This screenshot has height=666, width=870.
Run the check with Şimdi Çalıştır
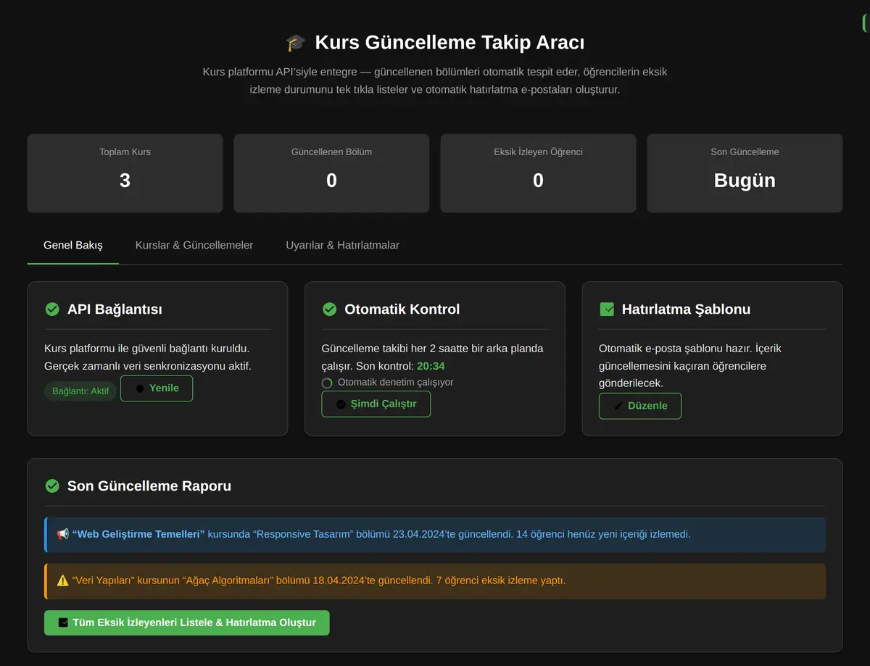(x=376, y=404)
